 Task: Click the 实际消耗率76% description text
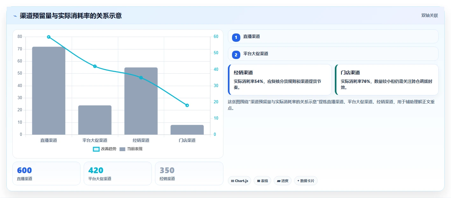click(386, 84)
